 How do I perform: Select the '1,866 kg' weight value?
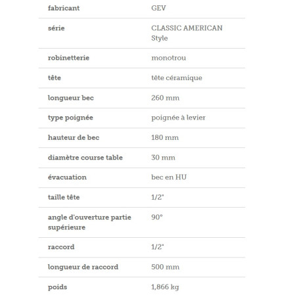click(165, 287)
